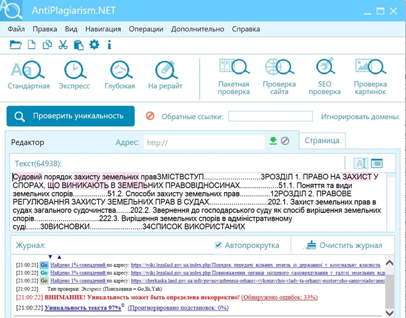Toggle the Автопрокрутка checkbox
This screenshot has height=318, width=406.
tap(218, 245)
